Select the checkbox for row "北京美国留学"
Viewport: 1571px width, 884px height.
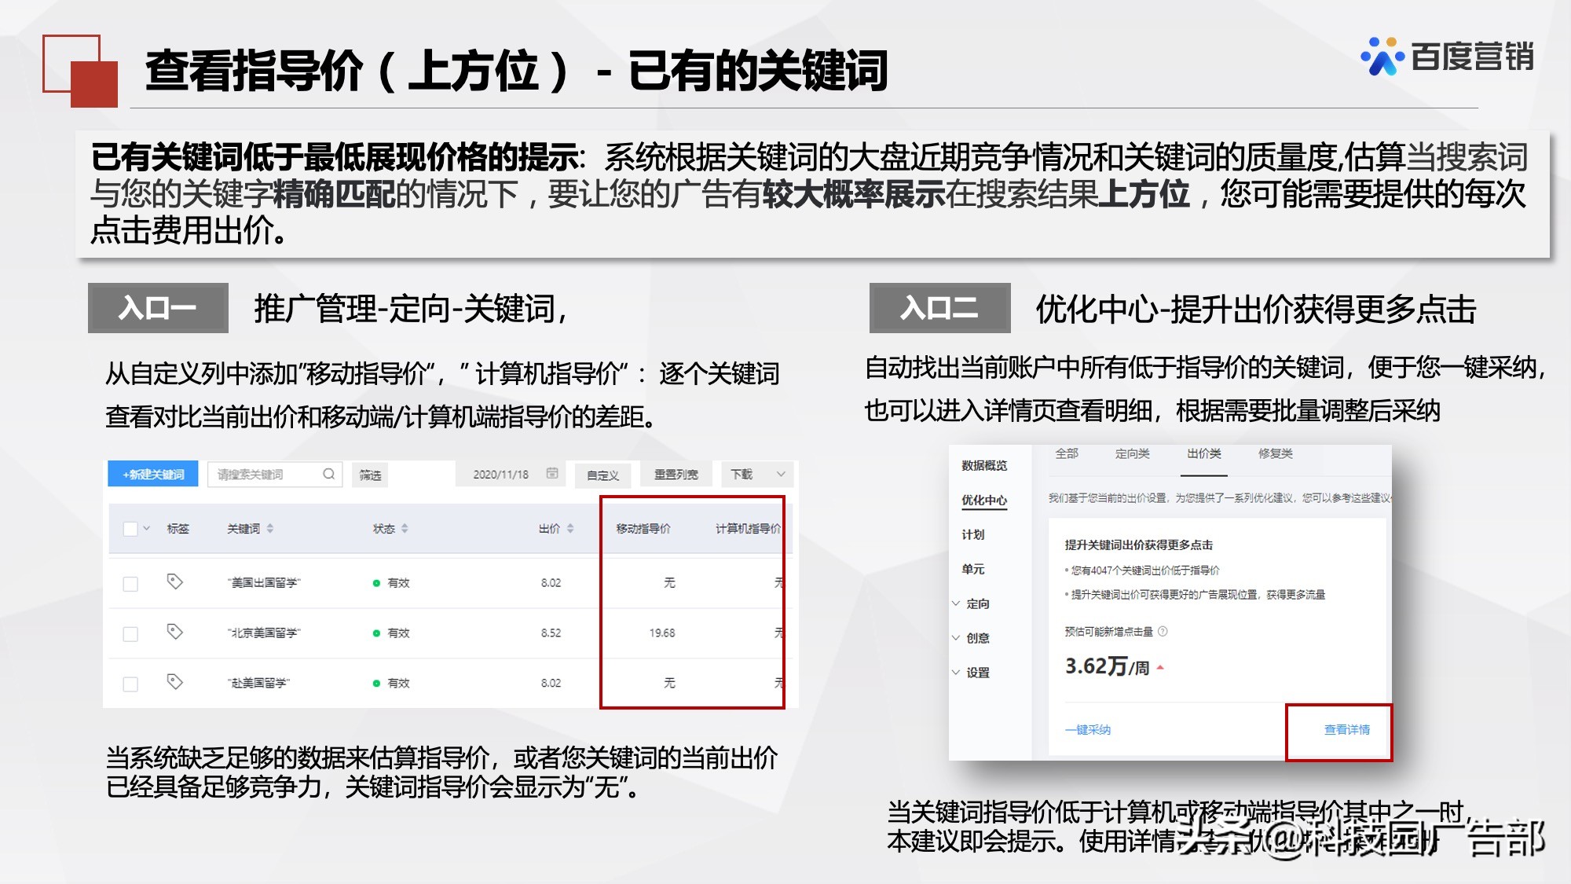coord(130,633)
